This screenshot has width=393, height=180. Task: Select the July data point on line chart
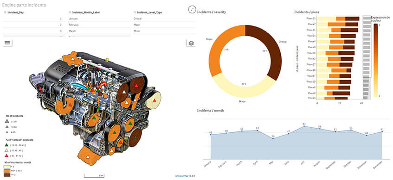click(x=304, y=126)
